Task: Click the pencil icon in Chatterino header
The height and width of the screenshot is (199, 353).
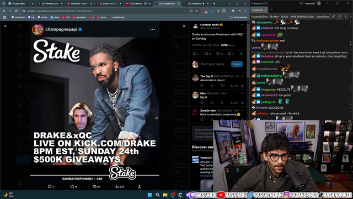Action: pos(333,17)
